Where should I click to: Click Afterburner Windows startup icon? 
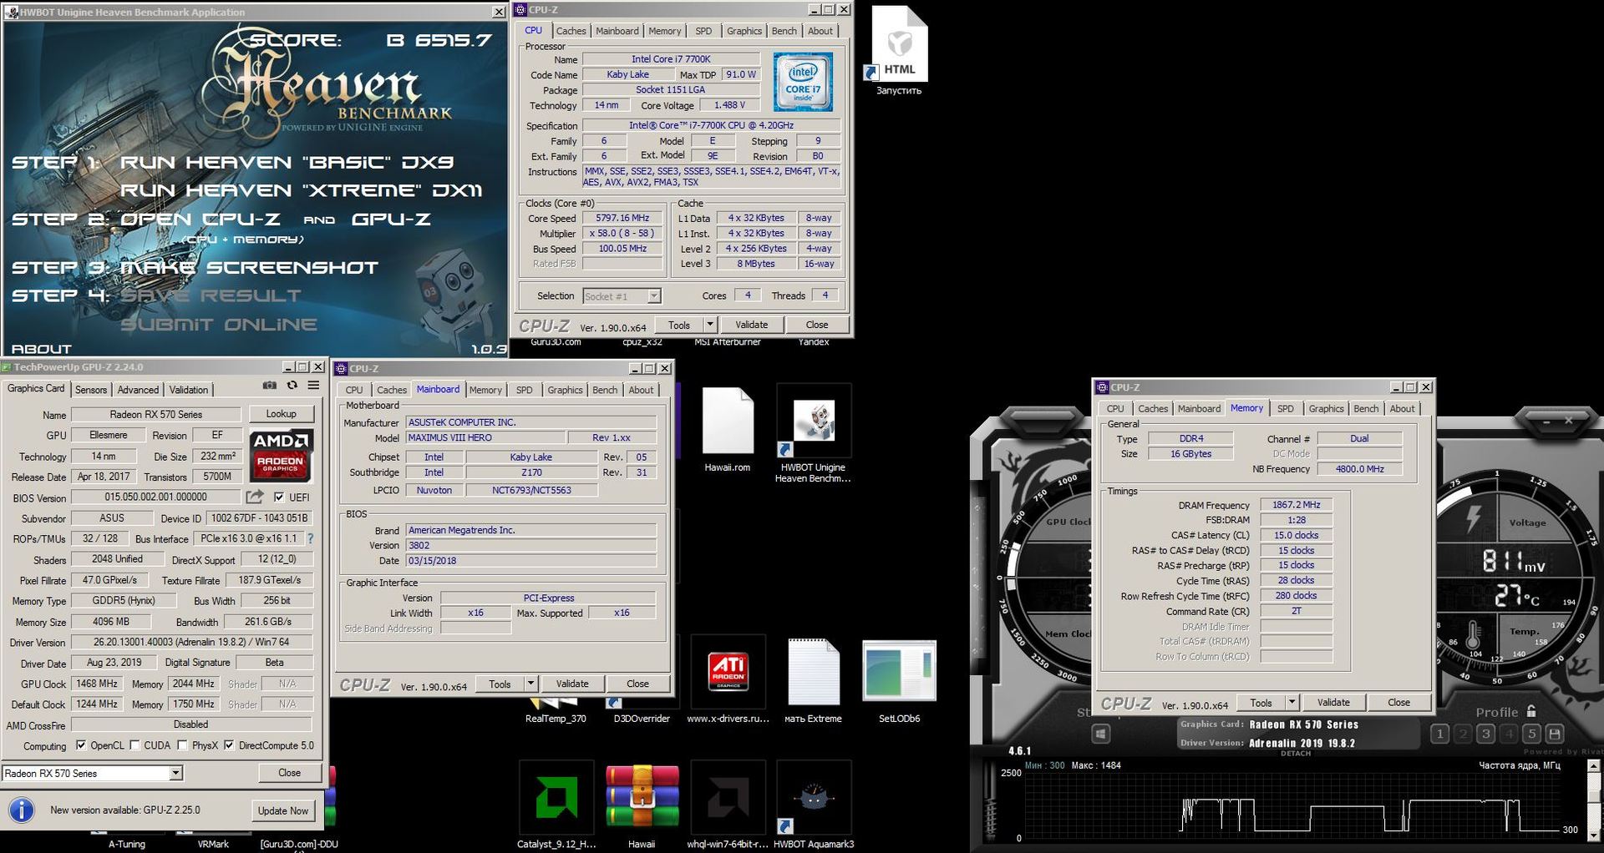click(x=1101, y=734)
